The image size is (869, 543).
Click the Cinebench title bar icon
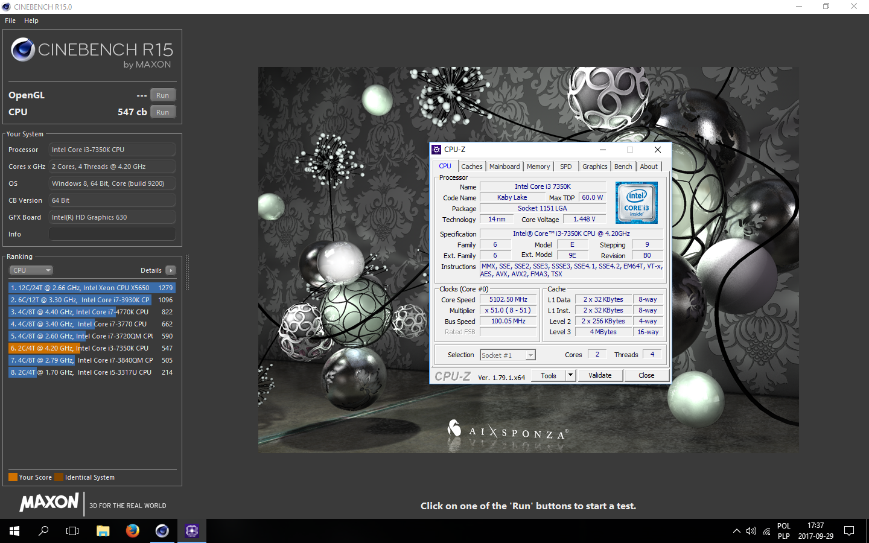click(7, 7)
